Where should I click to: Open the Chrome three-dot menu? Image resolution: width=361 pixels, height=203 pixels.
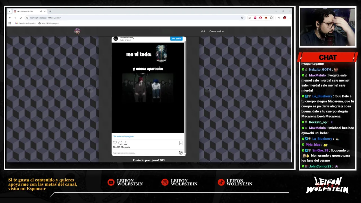click(290, 18)
